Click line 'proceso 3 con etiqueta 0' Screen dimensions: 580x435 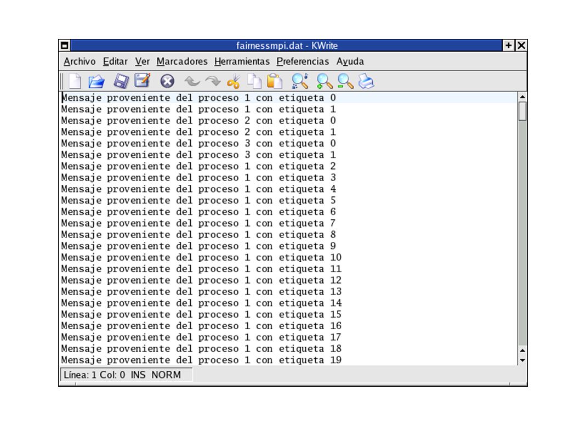(x=198, y=143)
